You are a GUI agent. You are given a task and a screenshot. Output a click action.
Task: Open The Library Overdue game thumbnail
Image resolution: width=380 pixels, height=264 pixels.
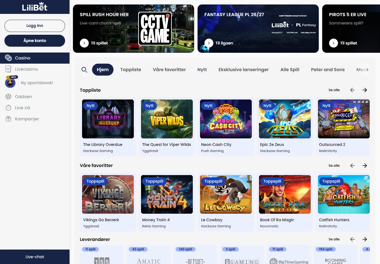pos(108,119)
